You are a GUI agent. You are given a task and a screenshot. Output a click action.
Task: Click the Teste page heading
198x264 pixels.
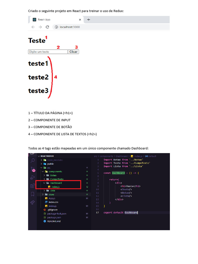click(x=37, y=40)
